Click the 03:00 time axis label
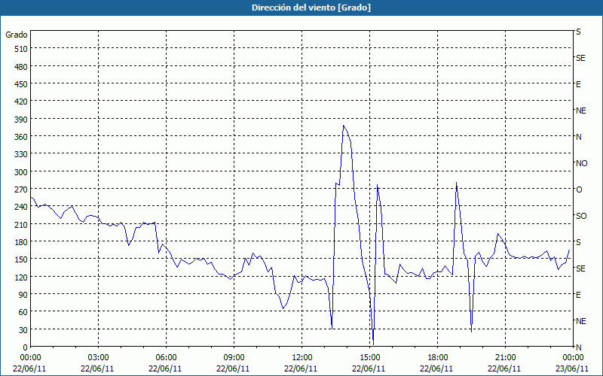 [99, 358]
